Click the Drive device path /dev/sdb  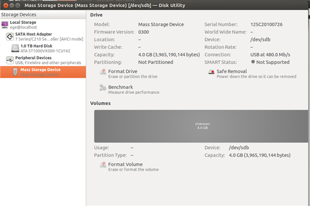pyautogui.click(x=260, y=39)
